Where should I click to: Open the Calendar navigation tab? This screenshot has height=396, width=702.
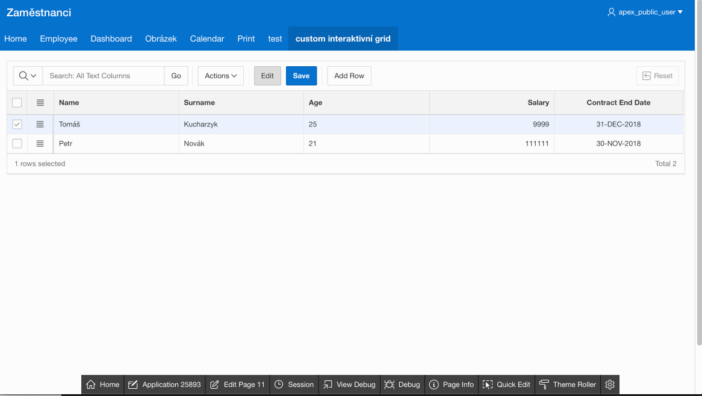[207, 39]
